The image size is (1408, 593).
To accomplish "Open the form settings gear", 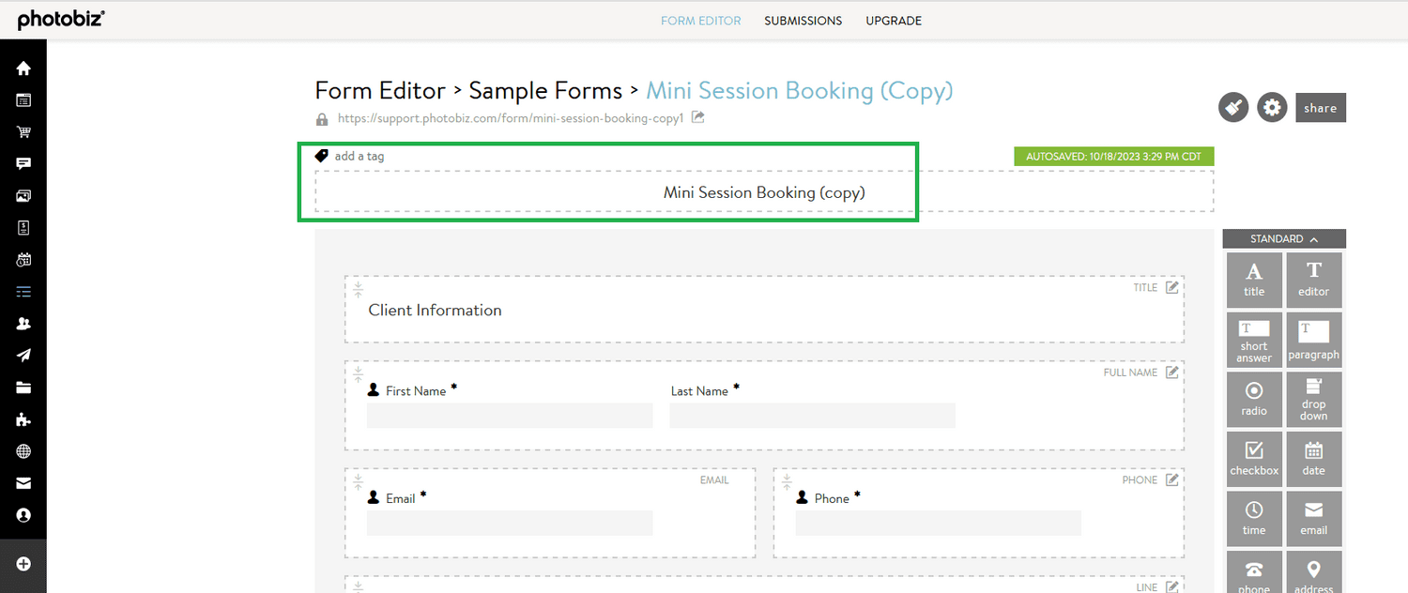I will tap(1272, 107).
